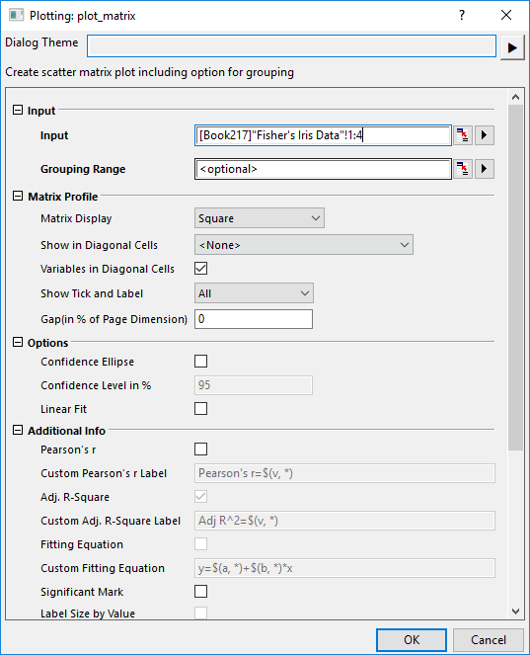This screenshot has height=655, width=530.
Task: Open the Matrix Display dropdown
Action: (x=260, y=218)
